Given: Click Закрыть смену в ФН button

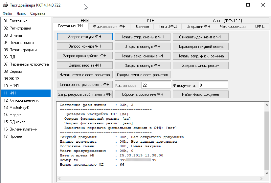Looking at the screenshot, I should point(143,66).
